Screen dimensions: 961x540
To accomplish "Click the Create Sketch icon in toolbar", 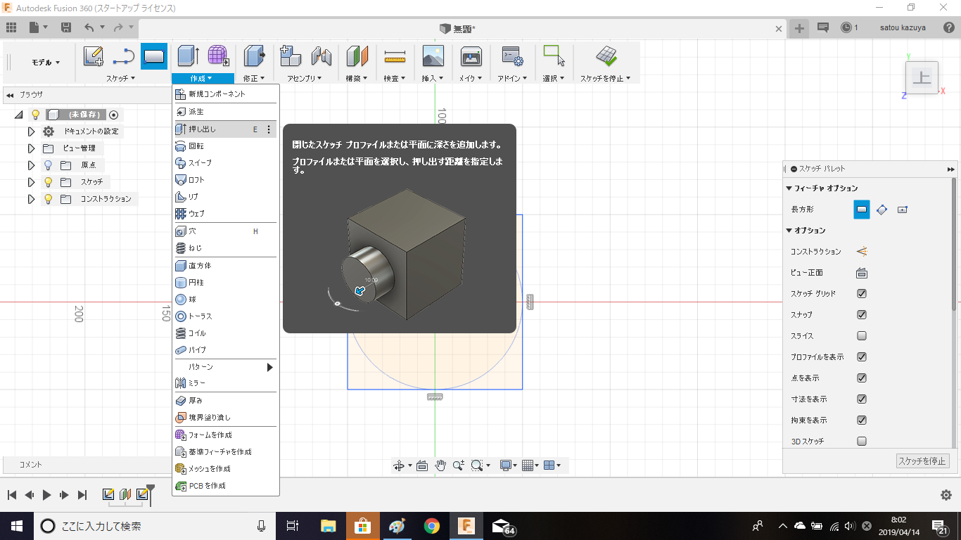I will coord(94,56).
